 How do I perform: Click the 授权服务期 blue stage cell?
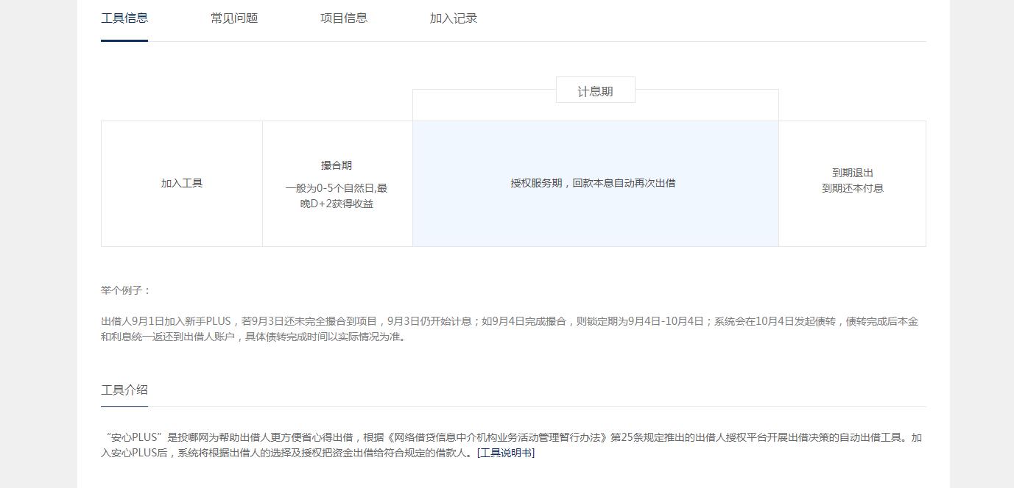pos(596,184)
